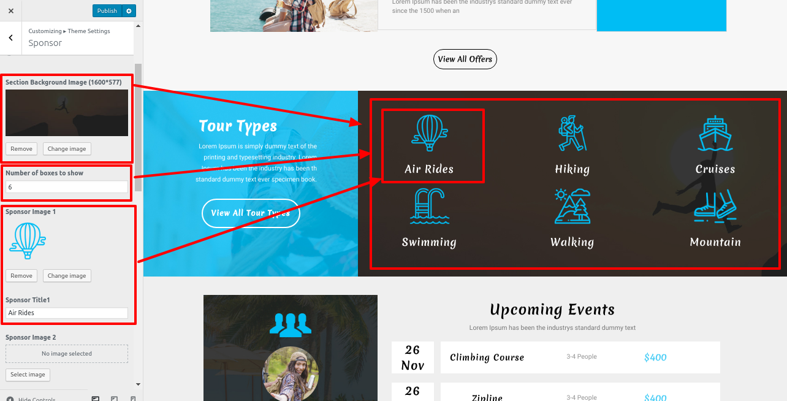Viewport: 787px width, 401px height.
Task: Switch preview to mobile device view
Action: click(x=133, y=399)
